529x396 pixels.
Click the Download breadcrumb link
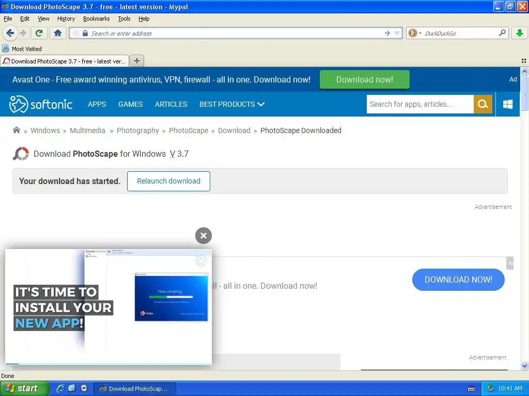pos(234,130)
